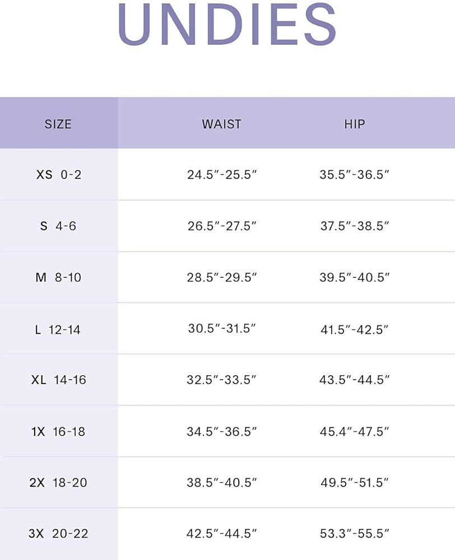455x560 pixels.
Task: Click the UNDIES title text
Action: coord(227,25)
